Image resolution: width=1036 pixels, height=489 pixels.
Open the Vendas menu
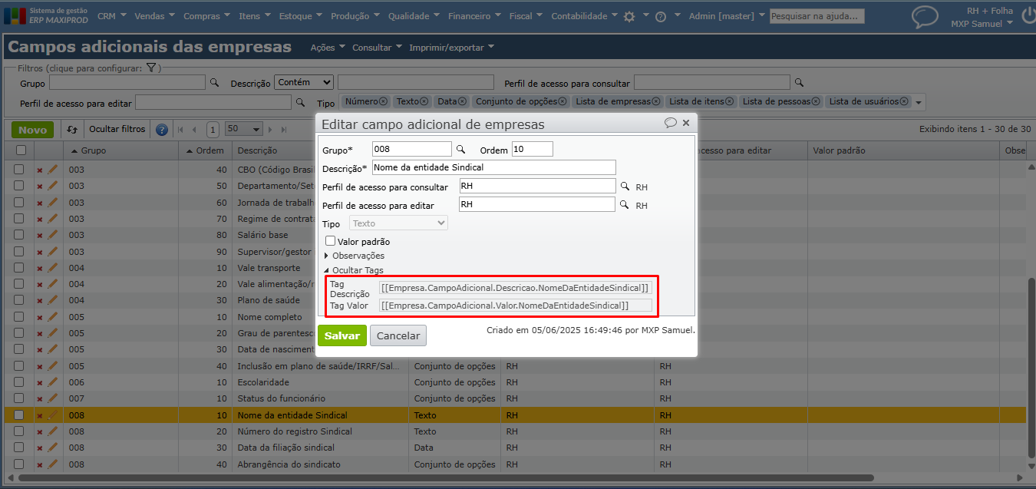coord(154,16)
